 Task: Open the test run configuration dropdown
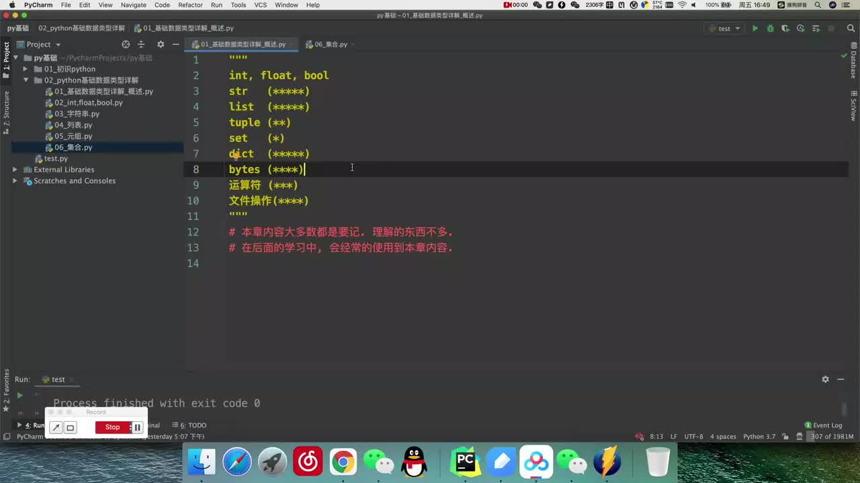[724, 28]
